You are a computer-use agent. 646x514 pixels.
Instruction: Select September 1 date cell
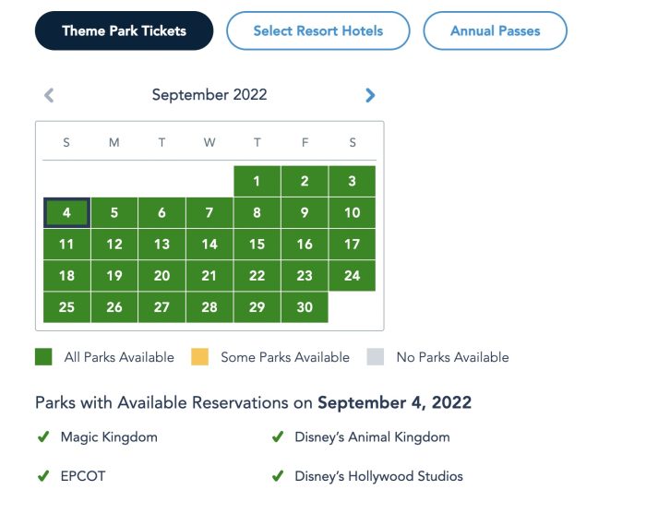(257, 182)
